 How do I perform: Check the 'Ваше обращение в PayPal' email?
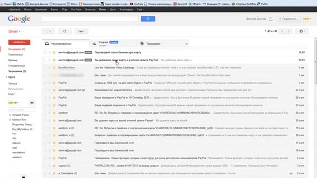click(x=45, y=98)
